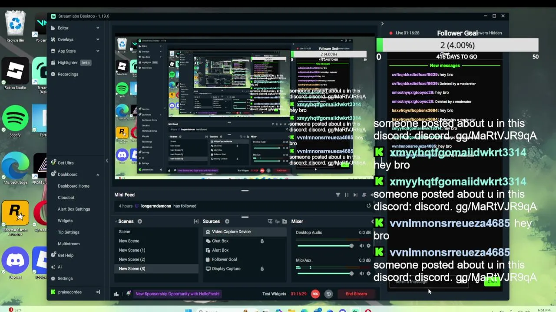Click the notifications bell icon
The width and height of the screenshot is (556, 312).
click(129, 293)
